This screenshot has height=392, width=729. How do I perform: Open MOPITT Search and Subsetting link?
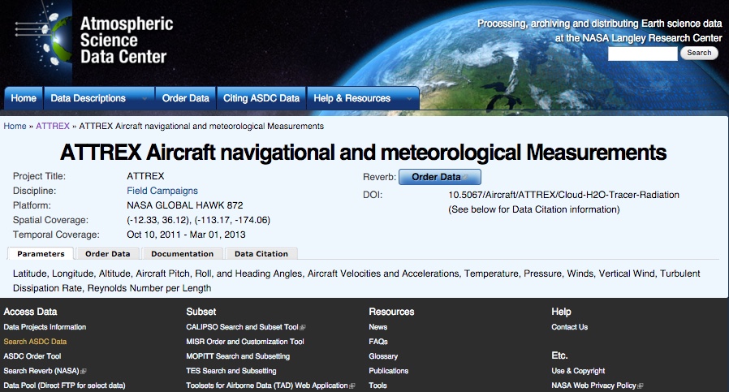[x=238, y=356]
